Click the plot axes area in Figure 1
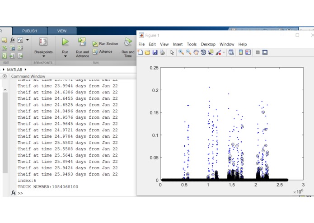 [232, 124]
